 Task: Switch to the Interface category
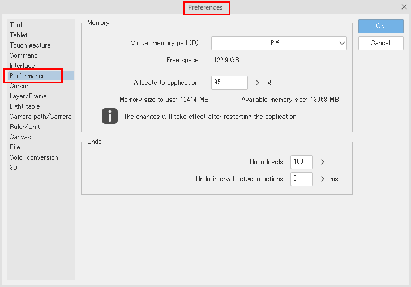[22, 66]
